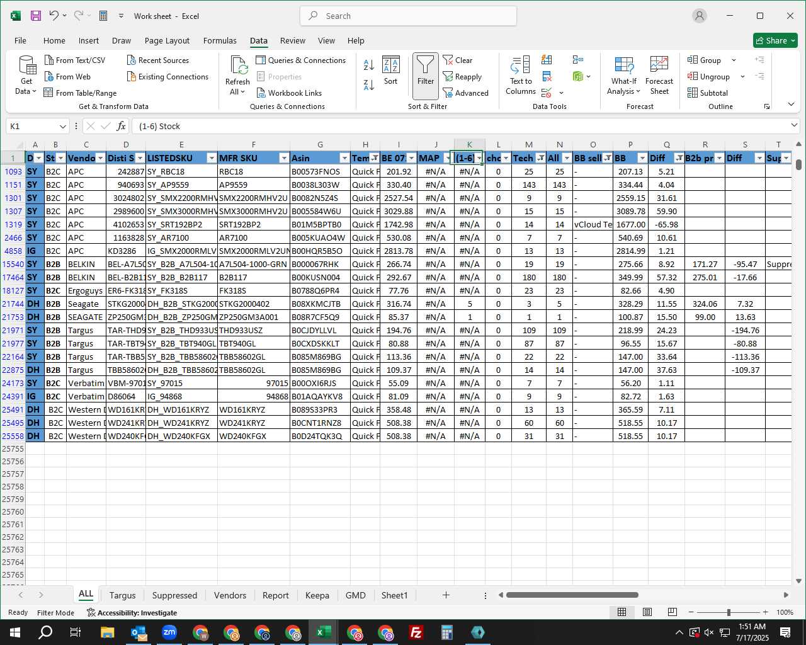This screenshot has width=806, height=645.
Task: Open Recent Sources
Action: point(158,60)
